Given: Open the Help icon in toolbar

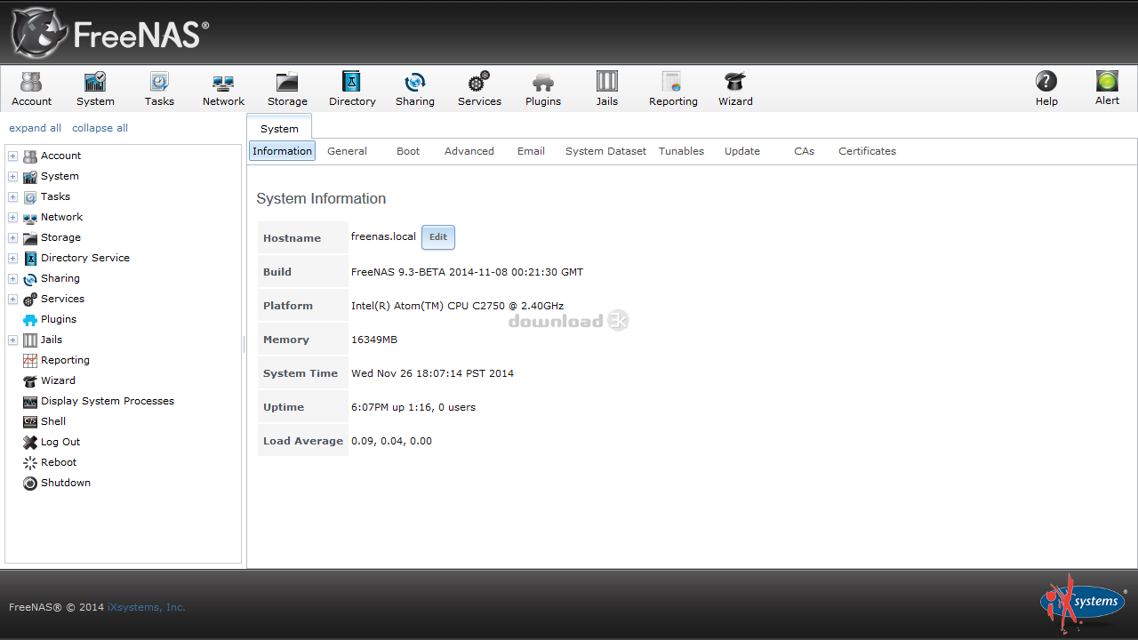Looking at the screenshot, I should coord(1046,89).
